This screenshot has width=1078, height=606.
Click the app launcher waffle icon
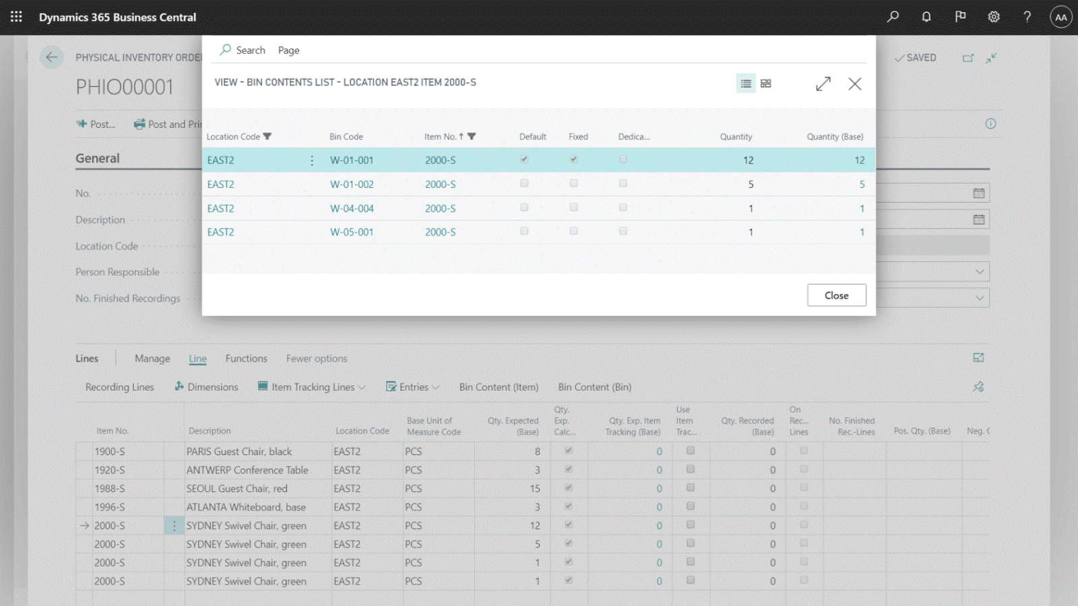pyautogui.click(x=16, y=17)
